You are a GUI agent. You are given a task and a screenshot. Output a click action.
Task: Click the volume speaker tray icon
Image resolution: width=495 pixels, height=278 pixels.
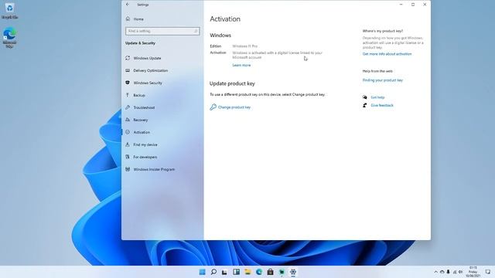(461, 272)
